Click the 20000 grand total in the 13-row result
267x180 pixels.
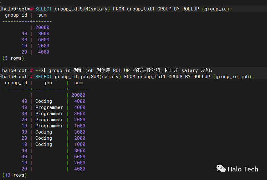pos(78,95)
